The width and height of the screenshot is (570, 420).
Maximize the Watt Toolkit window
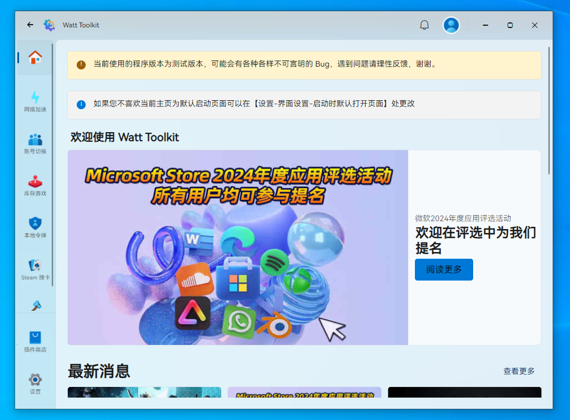pyautogui.click(x=510, y=25)
